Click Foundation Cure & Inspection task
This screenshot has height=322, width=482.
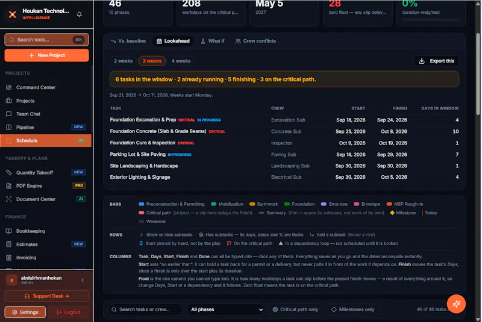(143, 143)
